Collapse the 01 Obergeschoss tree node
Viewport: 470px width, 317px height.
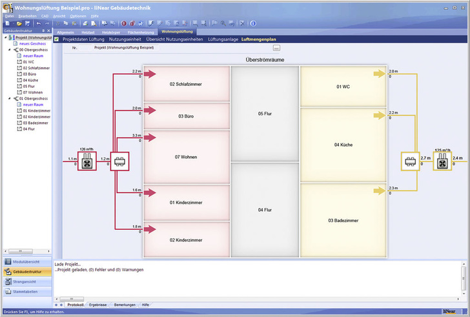[x=9, y=98]
